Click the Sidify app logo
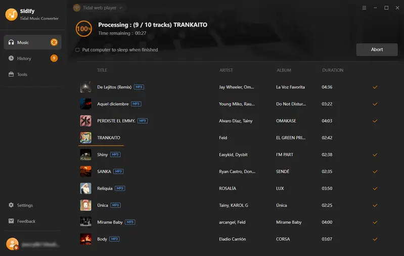The height and width of the screenshot is (256, 404). 11,15
